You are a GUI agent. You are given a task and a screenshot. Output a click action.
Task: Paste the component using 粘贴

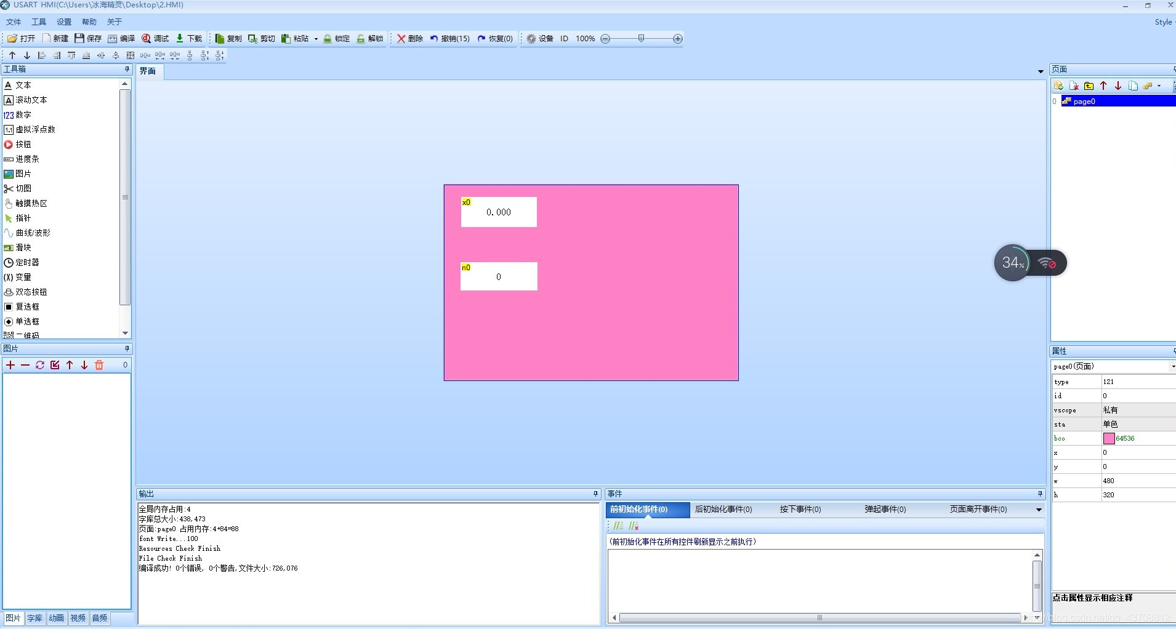295,38
